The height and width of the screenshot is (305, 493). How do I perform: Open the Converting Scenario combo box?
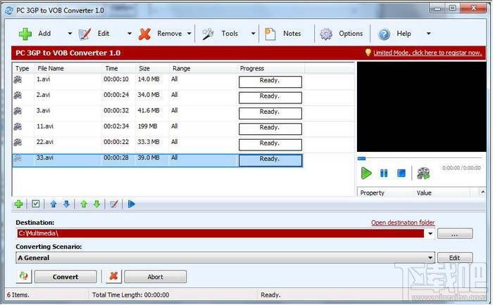pyautogui.click(x=225, y=258)
